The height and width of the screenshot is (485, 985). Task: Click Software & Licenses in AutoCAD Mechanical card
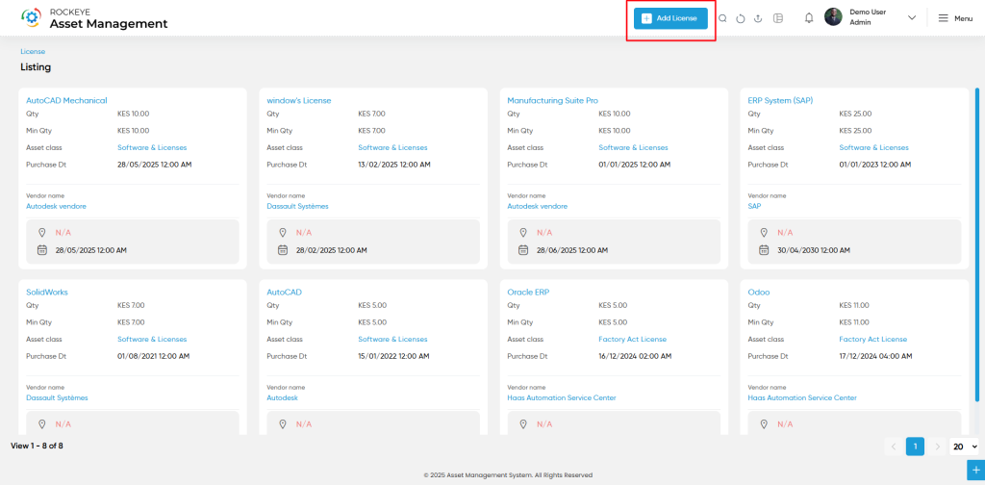(152, 147)
